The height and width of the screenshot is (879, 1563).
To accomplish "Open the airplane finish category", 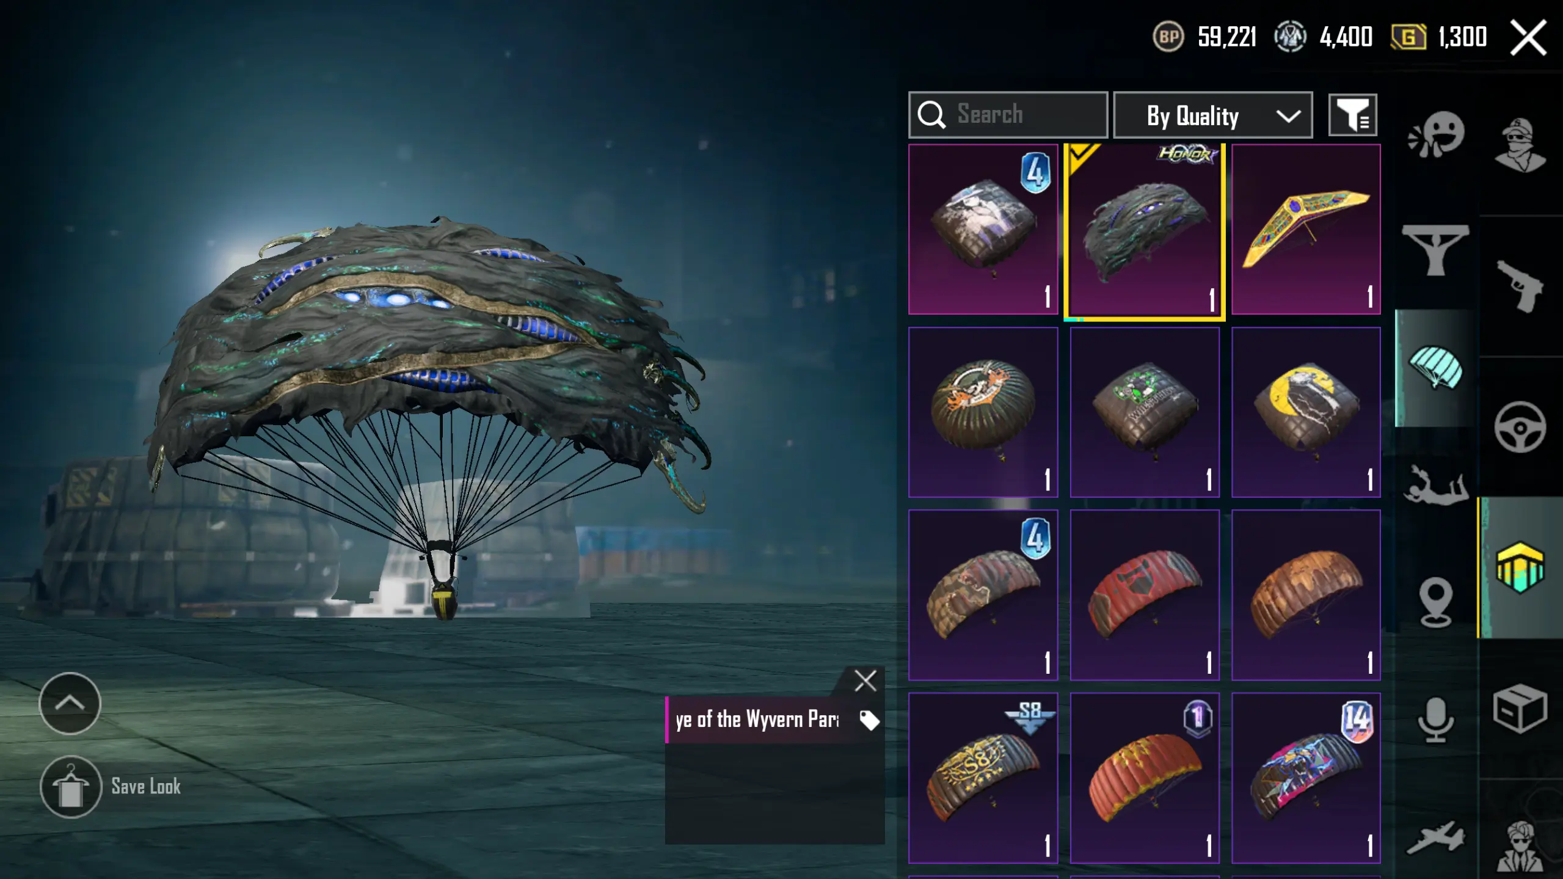I will click(x=1435, y=838).
